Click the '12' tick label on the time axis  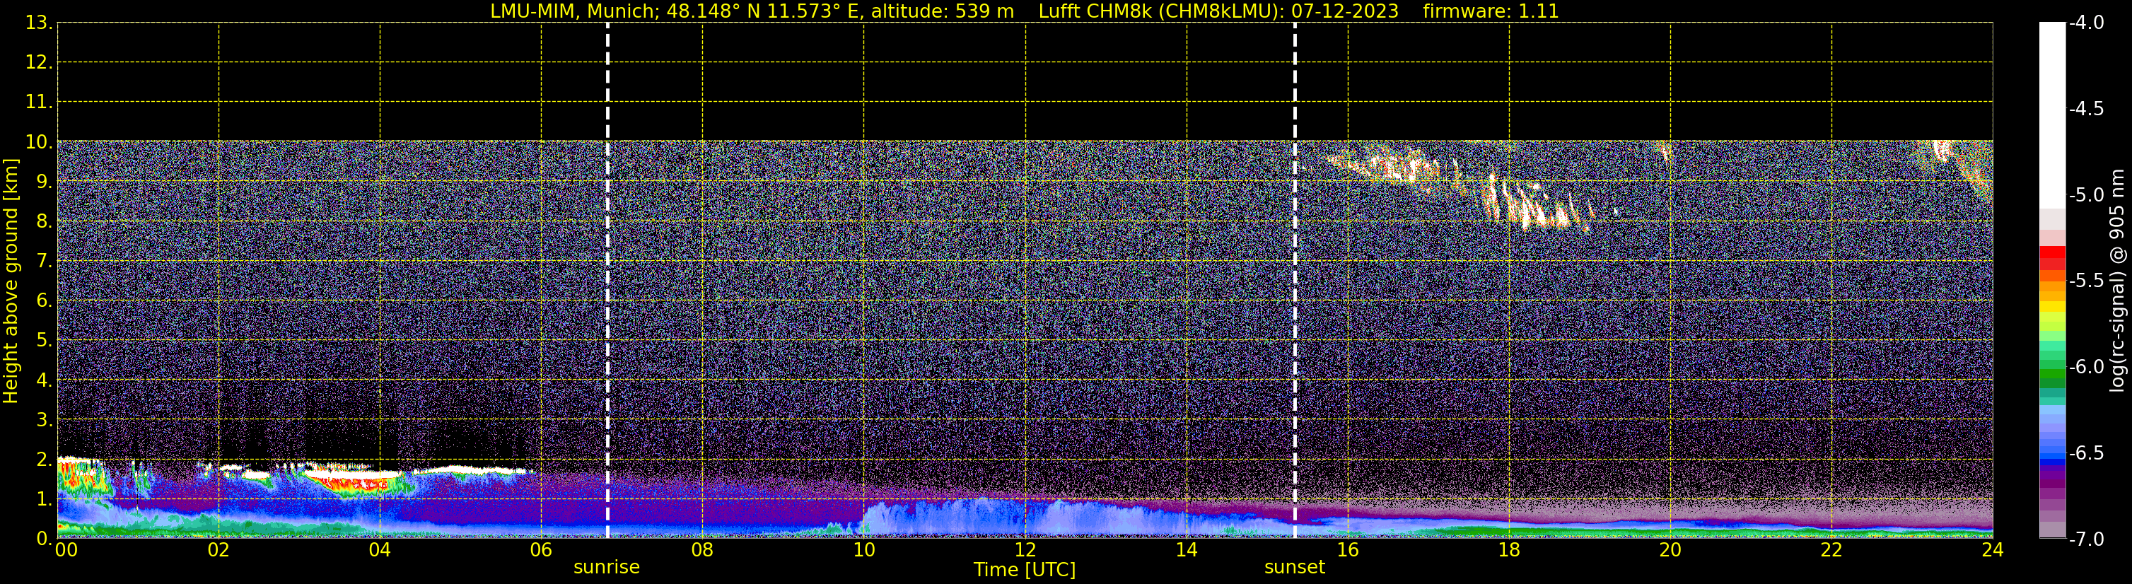(x=1025, y=551)
